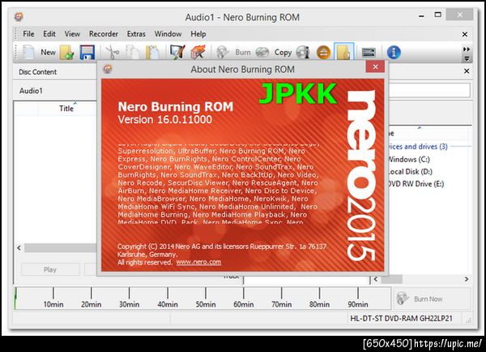Click the Cut scissors icon
This screenshot has width=486, height=352.
112,52
